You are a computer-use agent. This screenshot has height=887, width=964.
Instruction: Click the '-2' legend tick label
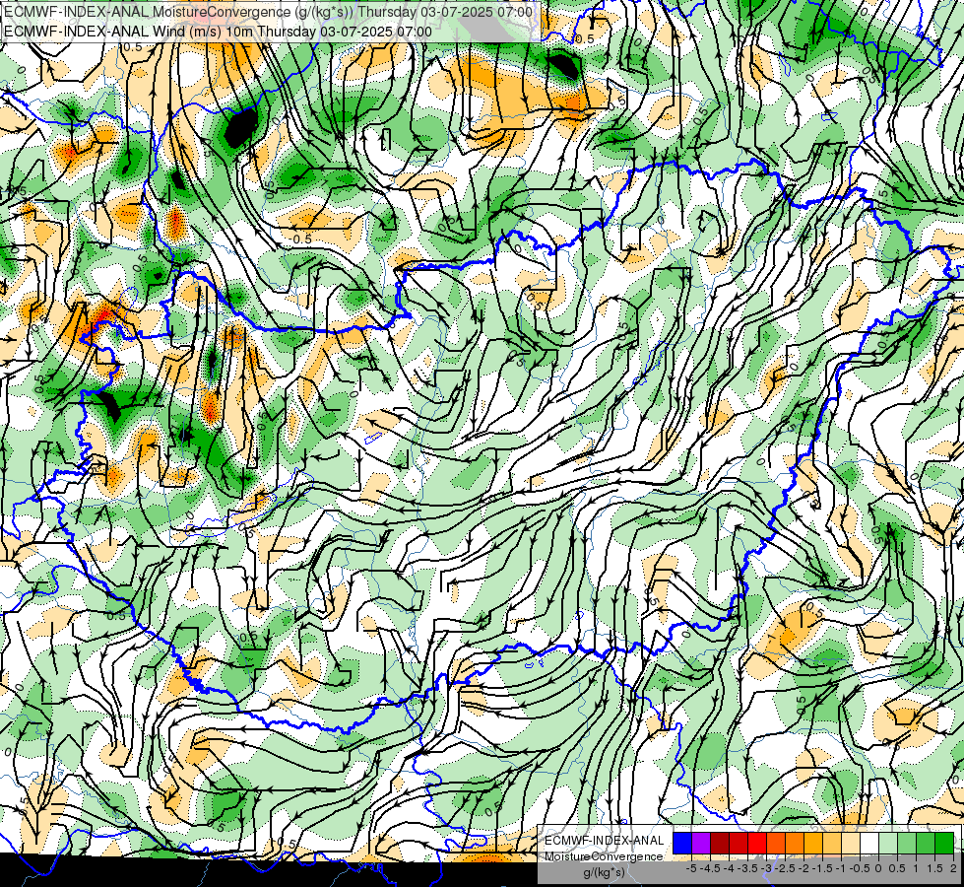[803, 868]
